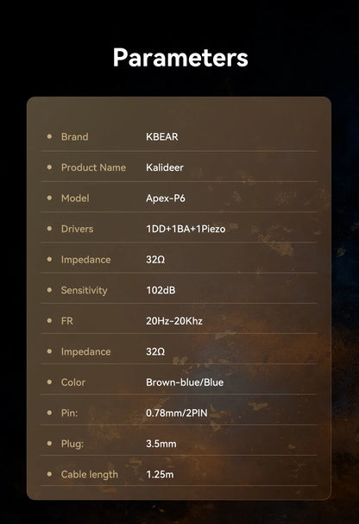Screen dimensions: 359x524
Task: Select the Cable length label
Action: tap(90, 475)
